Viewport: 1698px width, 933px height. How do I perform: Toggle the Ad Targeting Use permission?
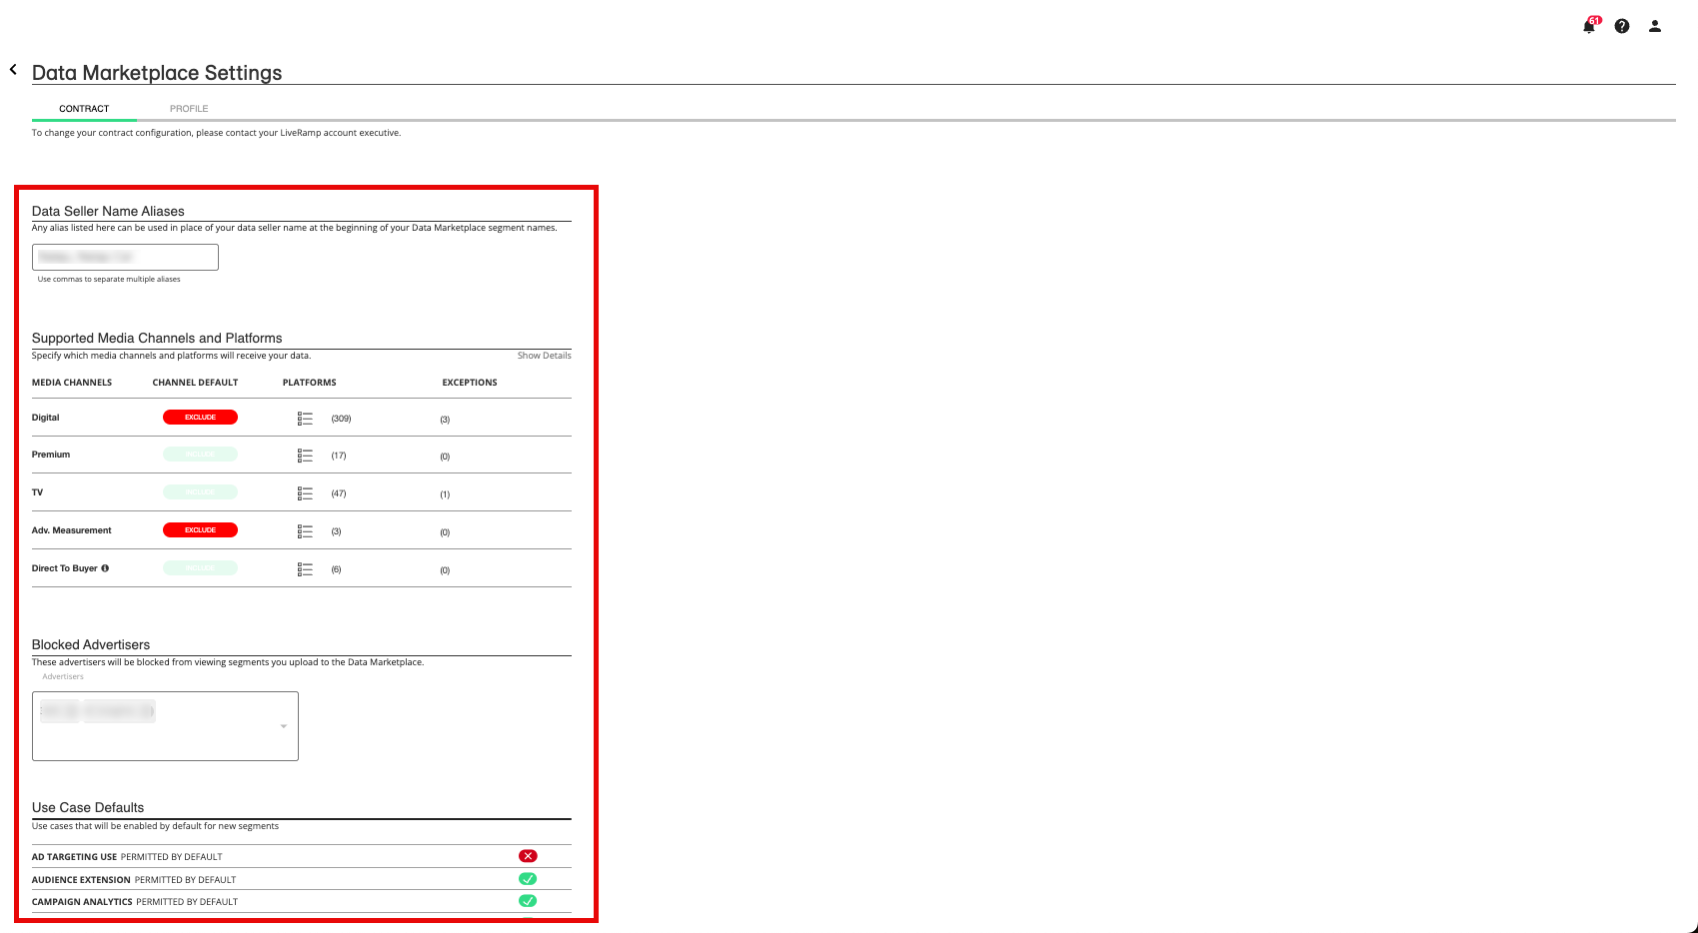528,856
